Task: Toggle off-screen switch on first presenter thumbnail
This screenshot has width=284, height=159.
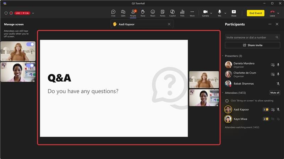Action: (x=30, y=44)
